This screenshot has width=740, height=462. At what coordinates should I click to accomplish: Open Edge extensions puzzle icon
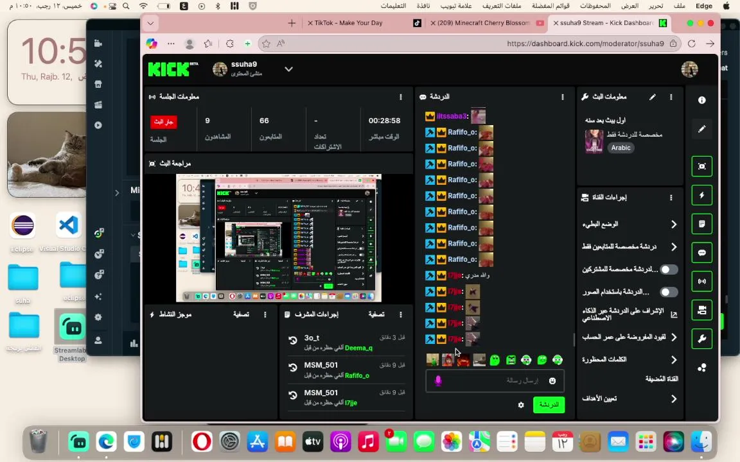(230, 44)
